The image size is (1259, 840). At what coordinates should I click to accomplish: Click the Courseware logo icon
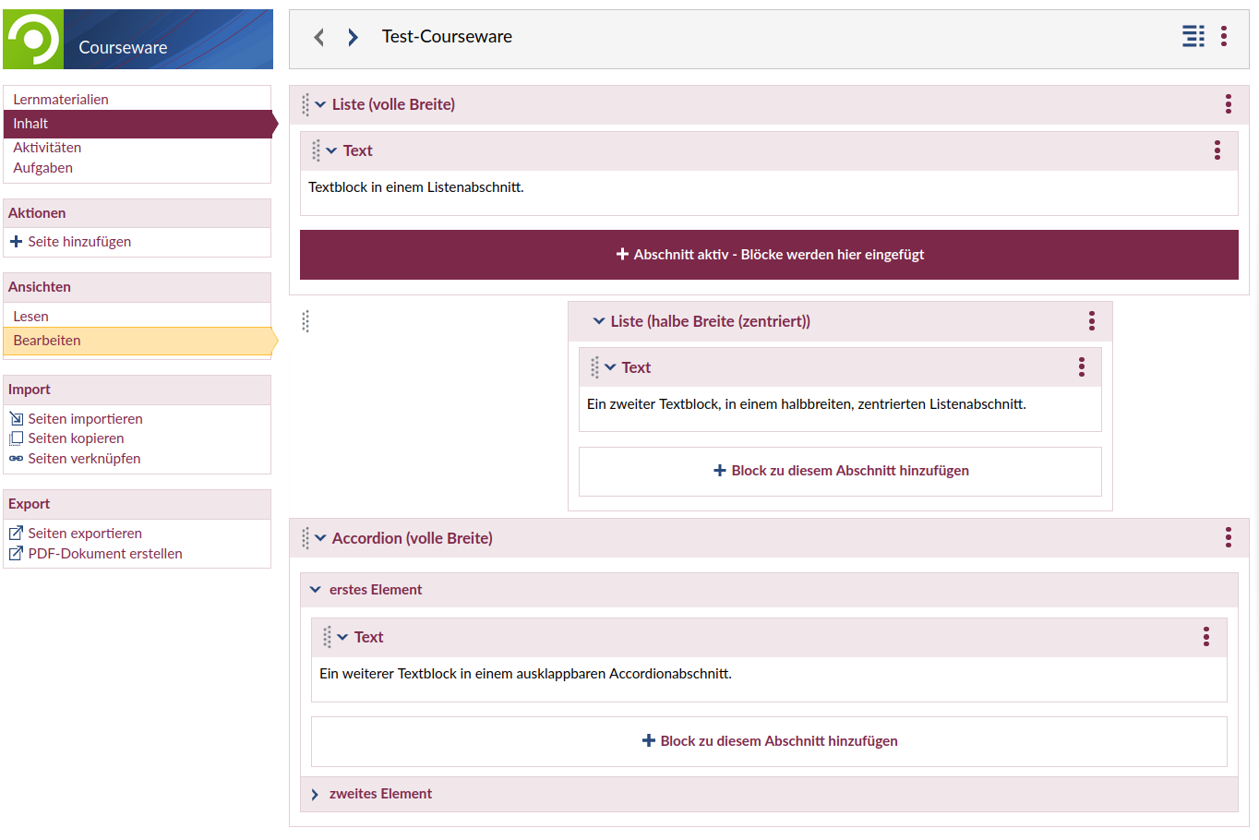click(x=33, y=39)
